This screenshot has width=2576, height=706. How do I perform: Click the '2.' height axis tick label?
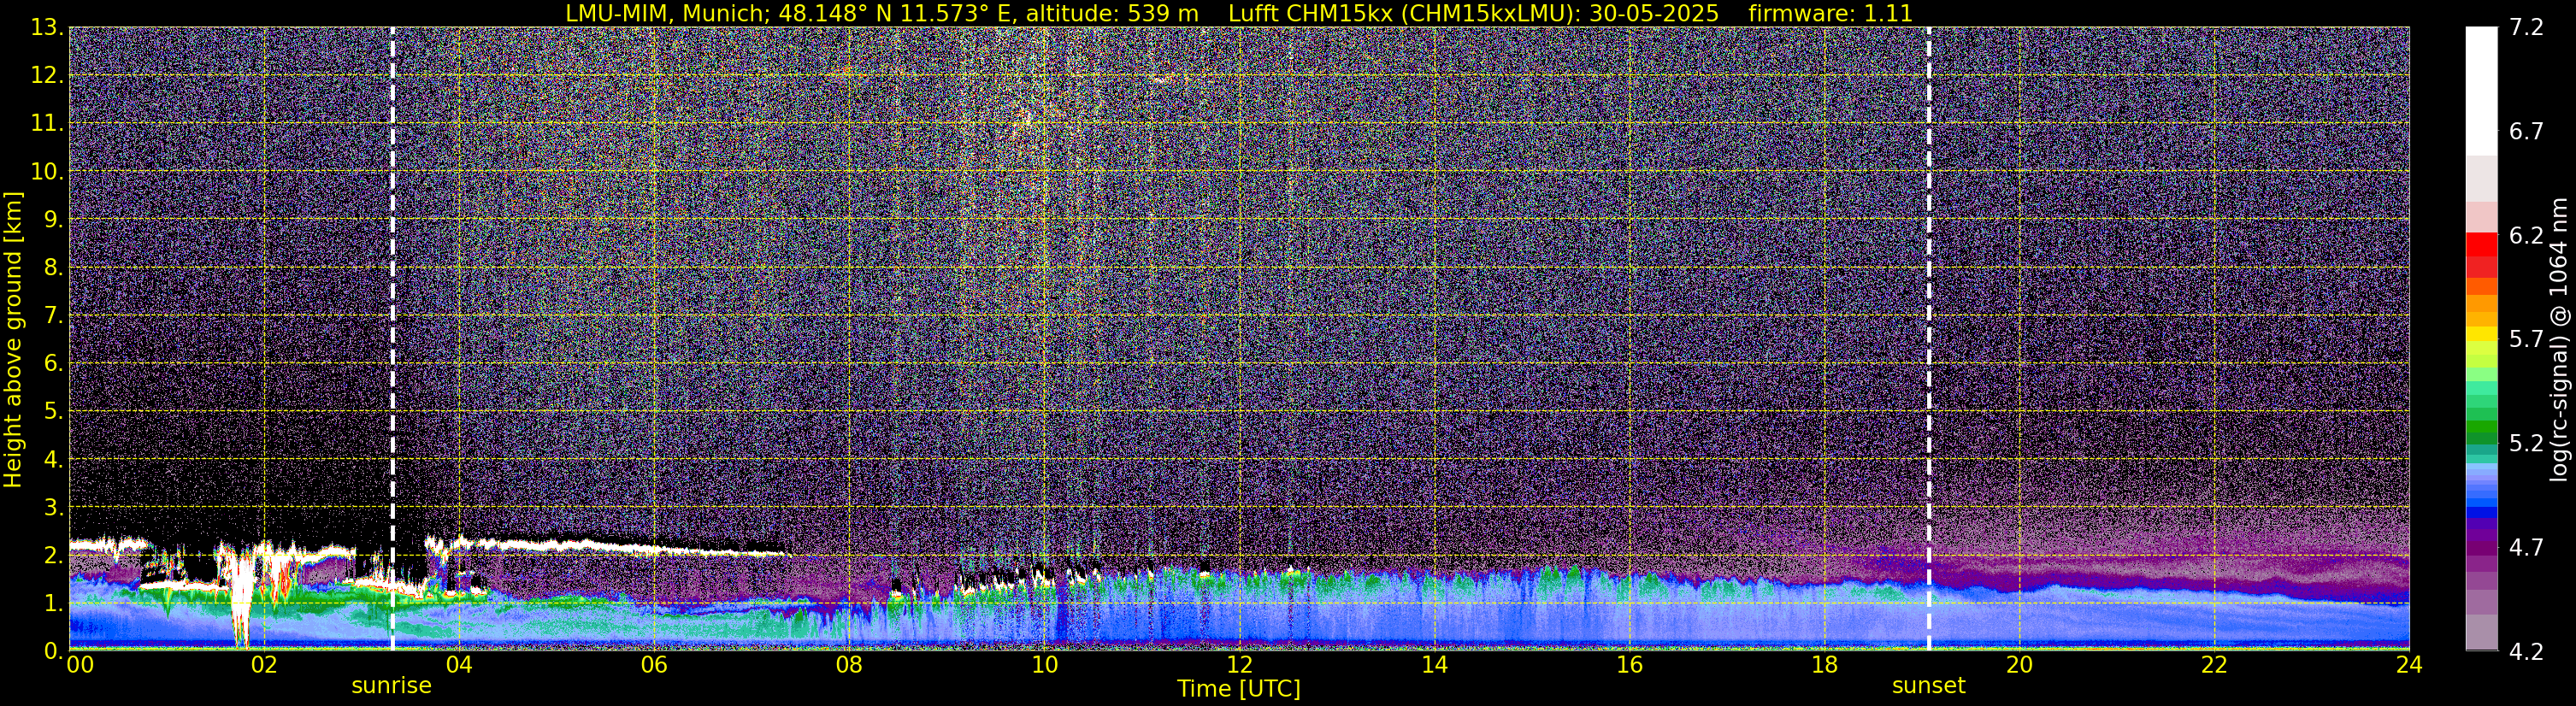tap(54, 555)
